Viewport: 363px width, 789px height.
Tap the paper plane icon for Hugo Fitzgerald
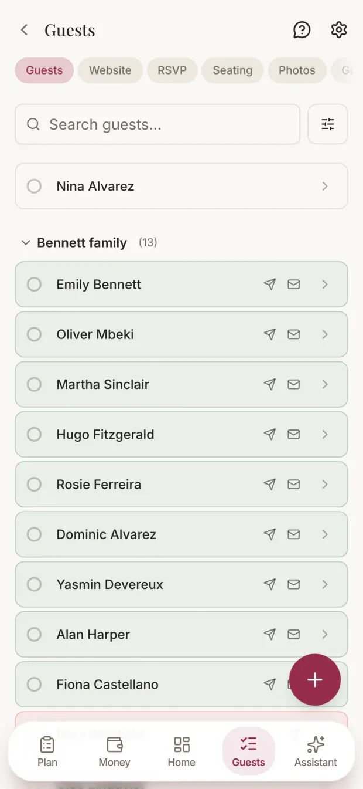click(x=269, y=435)
